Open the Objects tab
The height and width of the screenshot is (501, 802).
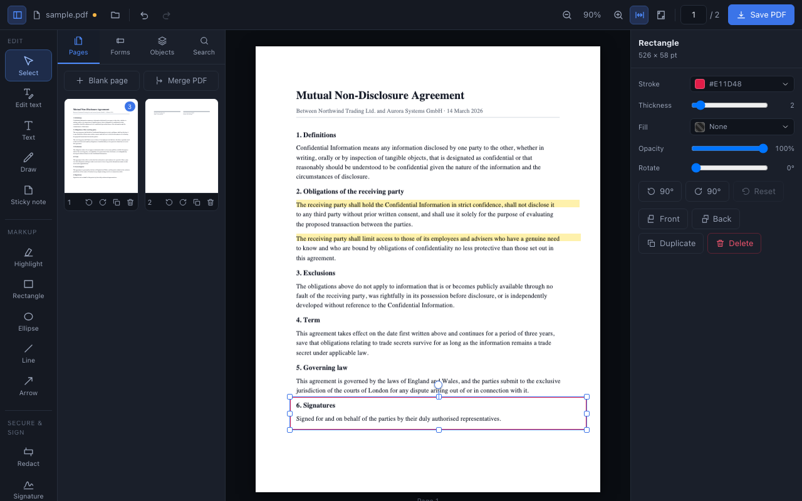(162, 46)
